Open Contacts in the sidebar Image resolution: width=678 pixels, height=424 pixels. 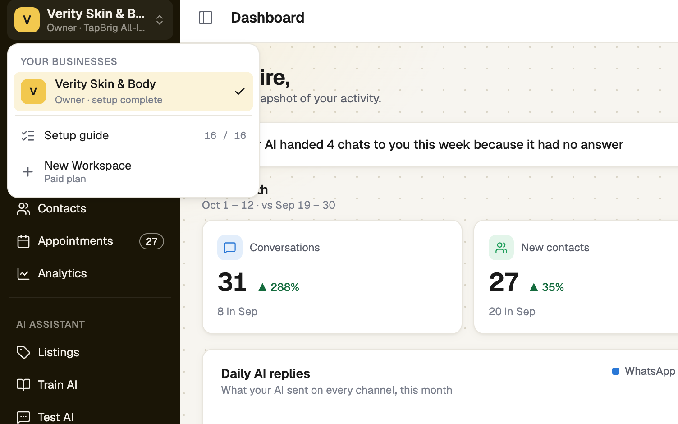90,208
